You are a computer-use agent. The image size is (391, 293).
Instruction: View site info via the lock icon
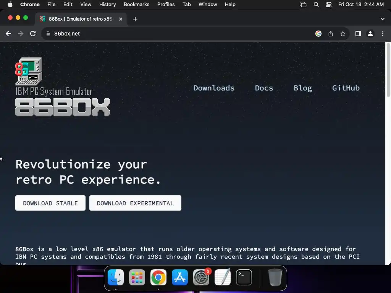click(48, 34)
